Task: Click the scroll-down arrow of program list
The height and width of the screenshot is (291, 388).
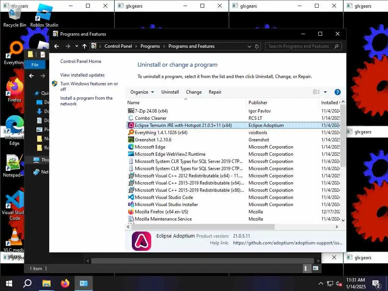Action: pos(343,220)
